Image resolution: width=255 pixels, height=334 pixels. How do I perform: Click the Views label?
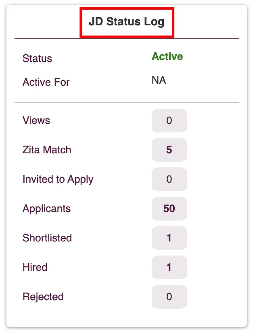point(36,120)
